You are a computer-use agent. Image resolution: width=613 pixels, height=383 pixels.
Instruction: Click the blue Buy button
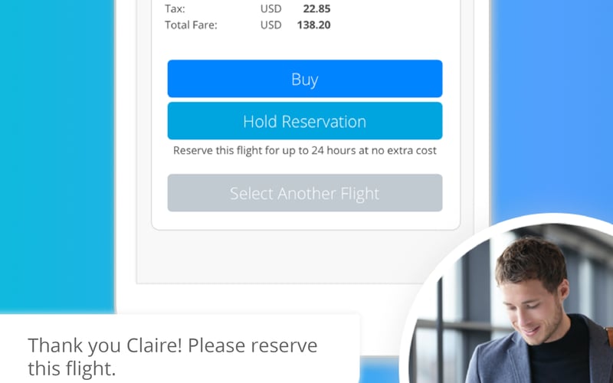(x=305, y=79)
